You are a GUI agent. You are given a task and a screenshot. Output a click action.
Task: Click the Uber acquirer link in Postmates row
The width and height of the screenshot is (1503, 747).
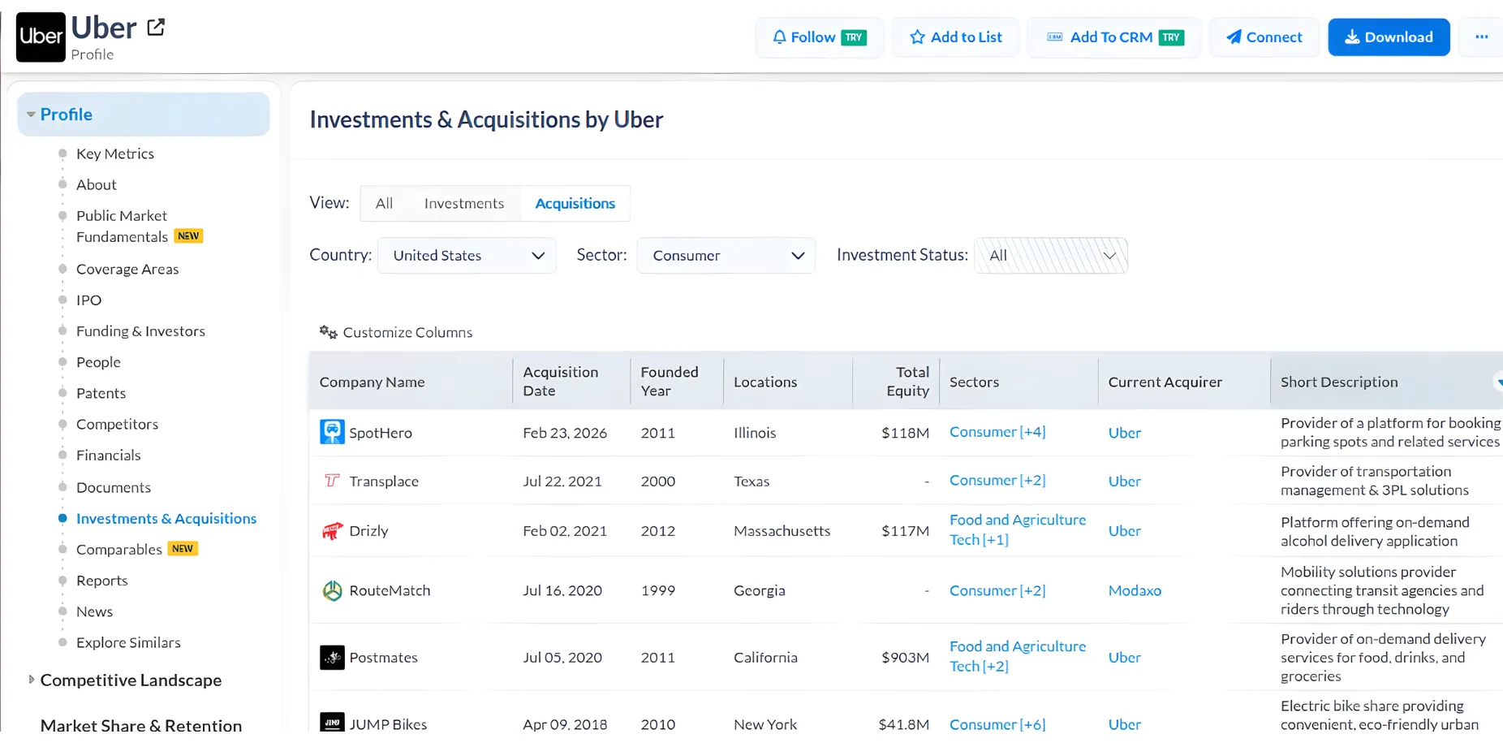point(1124,658)
